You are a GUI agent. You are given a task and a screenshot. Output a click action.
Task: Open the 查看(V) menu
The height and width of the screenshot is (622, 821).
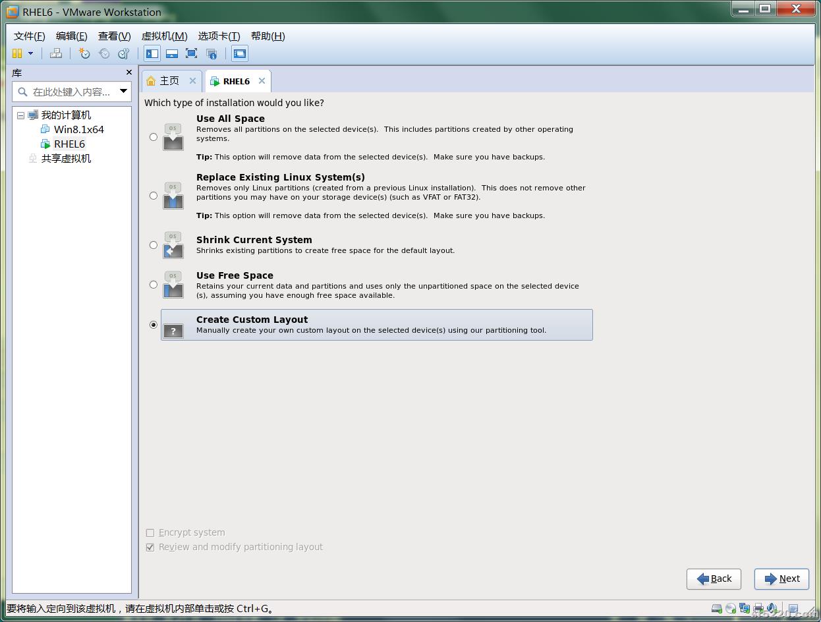coord(114,36)
